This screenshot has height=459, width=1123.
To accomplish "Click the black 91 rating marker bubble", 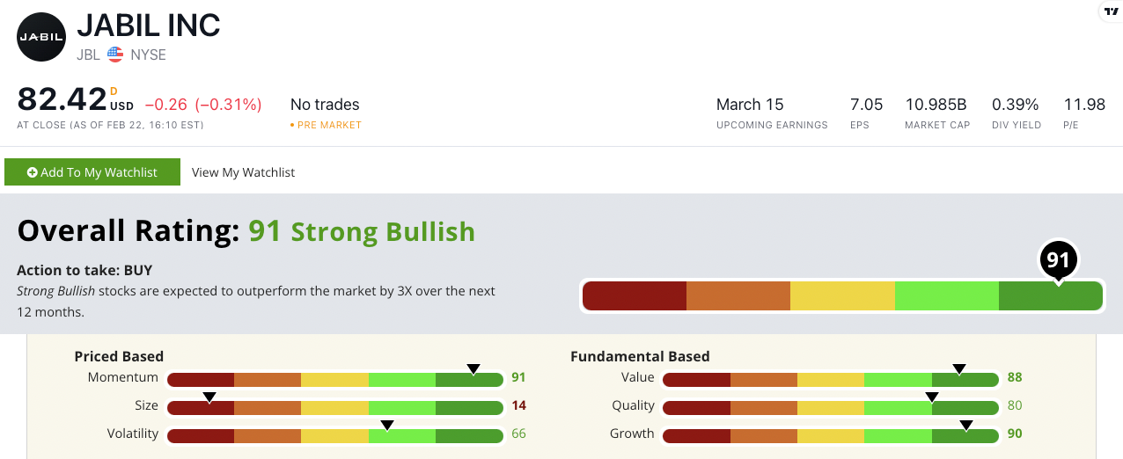I will (x=1058, y=259).
